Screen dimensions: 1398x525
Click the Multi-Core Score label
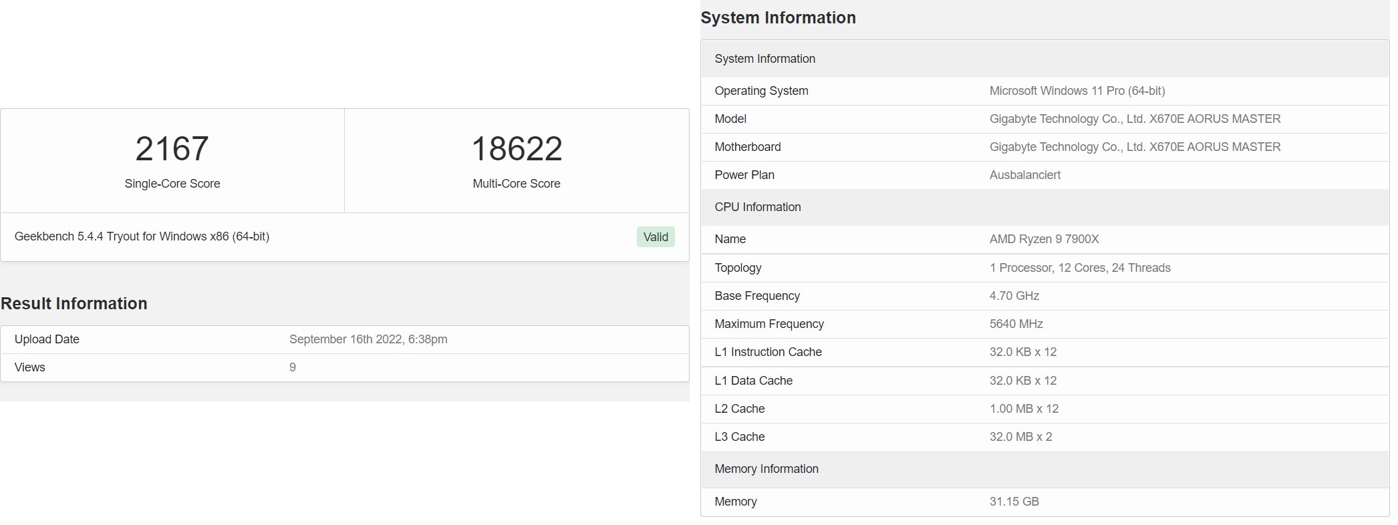pyautogui.click(x=517, y=184)
